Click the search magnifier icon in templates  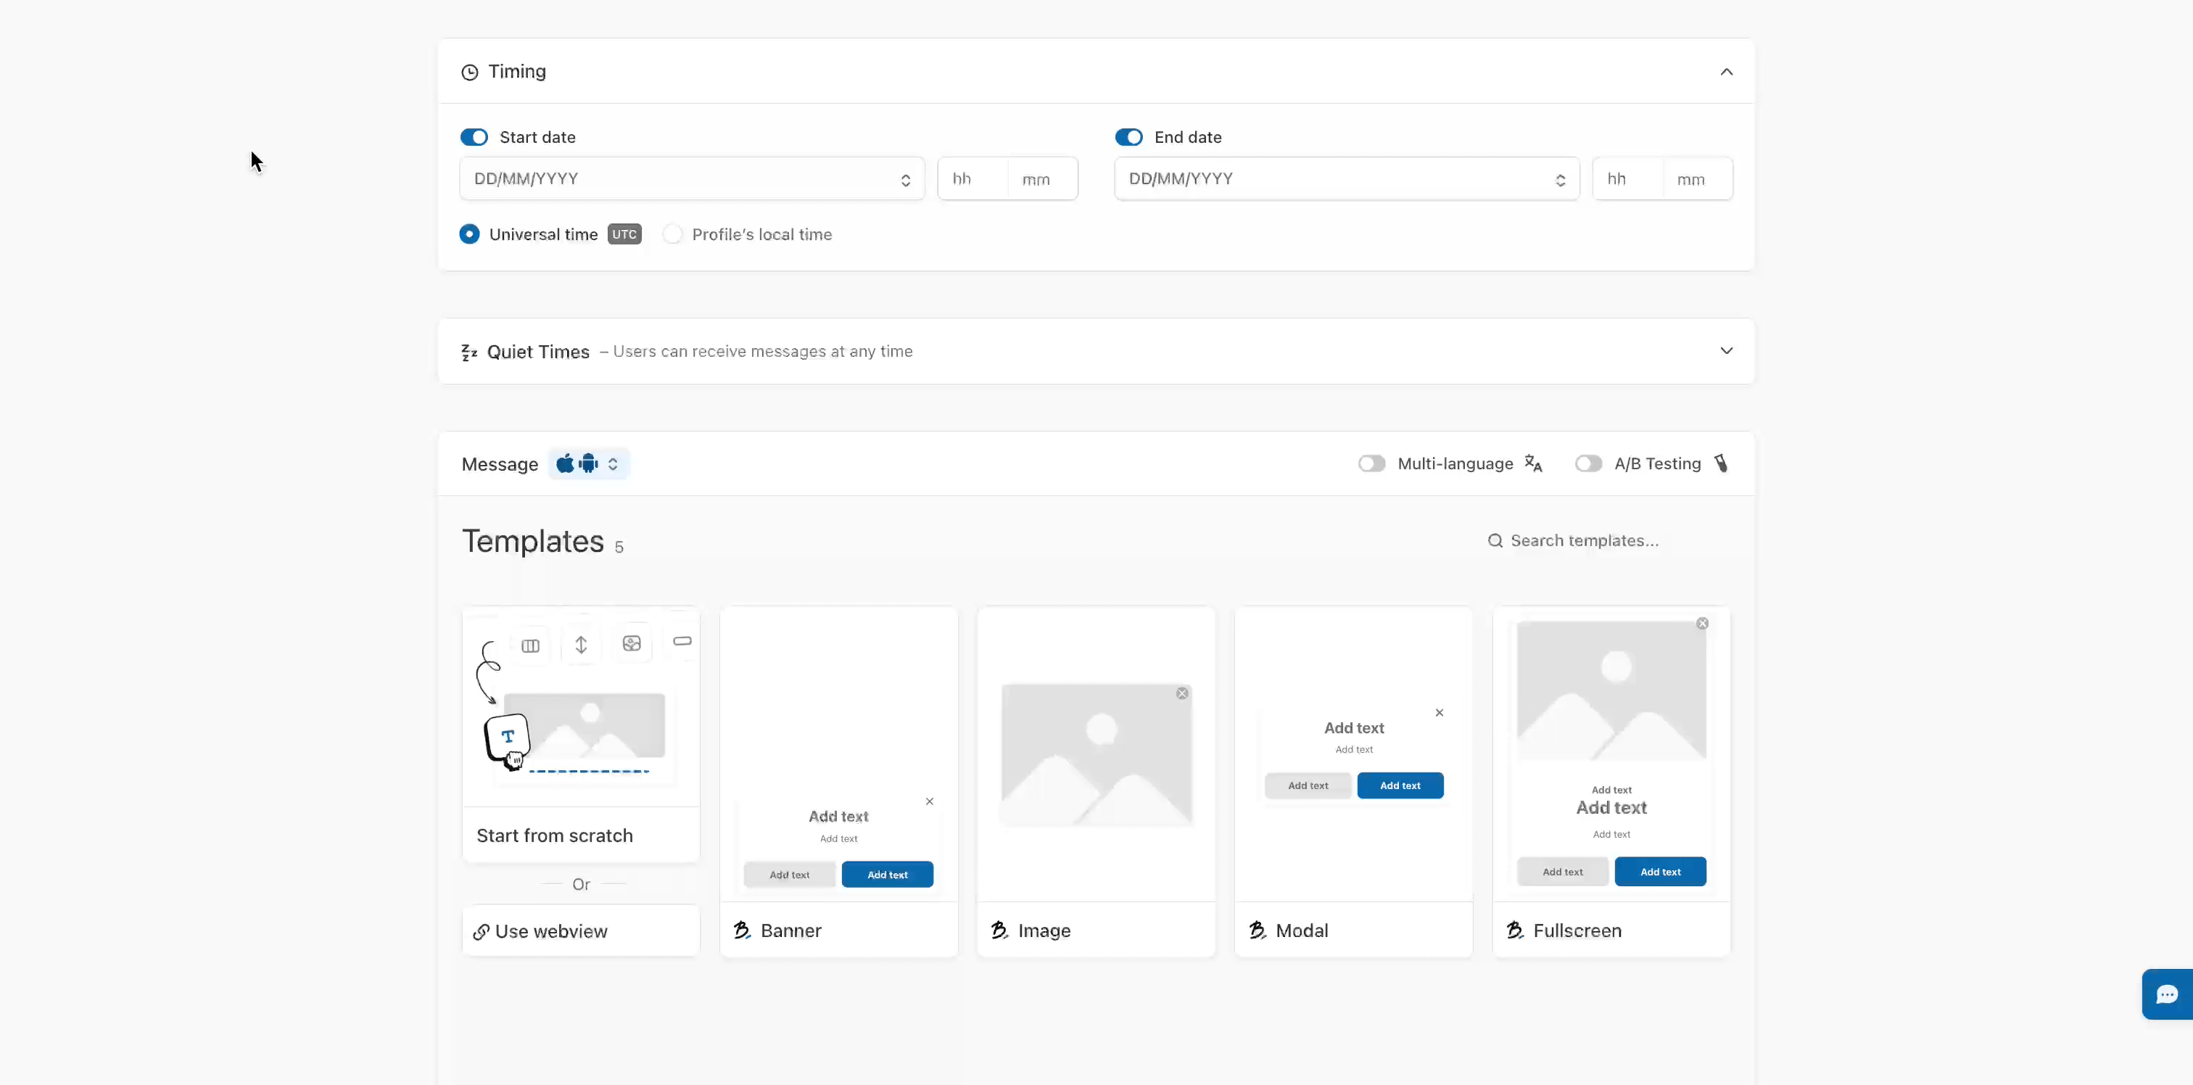[1495, 541]
